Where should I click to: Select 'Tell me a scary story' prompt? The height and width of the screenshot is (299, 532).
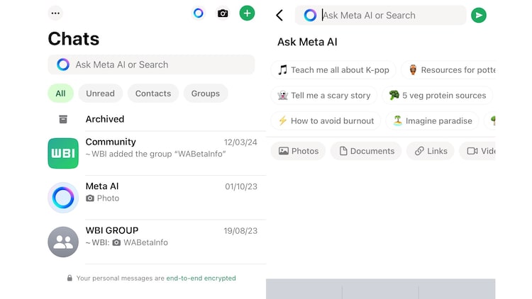point(323,96)
